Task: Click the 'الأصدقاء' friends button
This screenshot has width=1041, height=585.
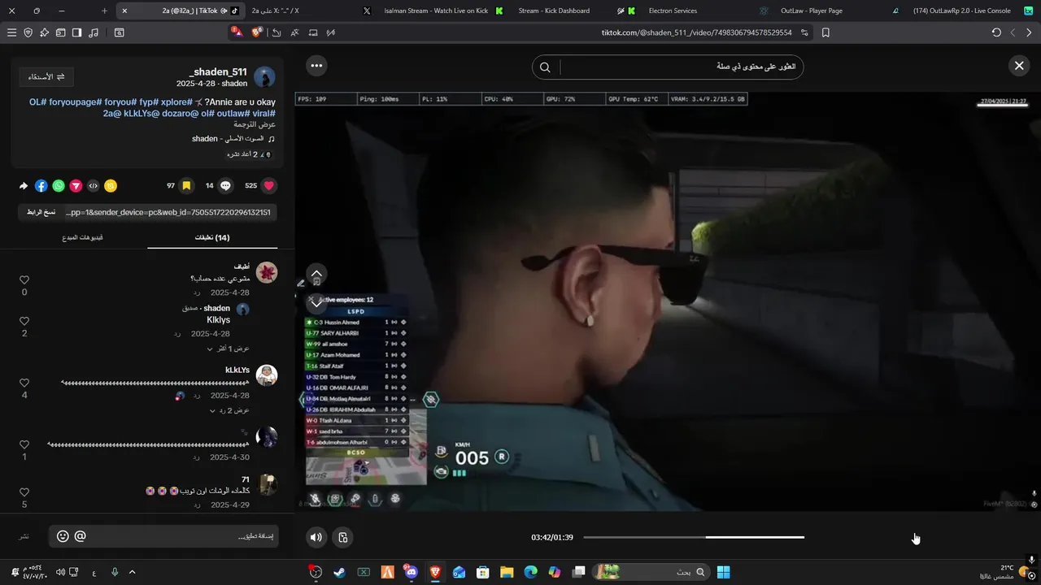Action: pos(46,76)
